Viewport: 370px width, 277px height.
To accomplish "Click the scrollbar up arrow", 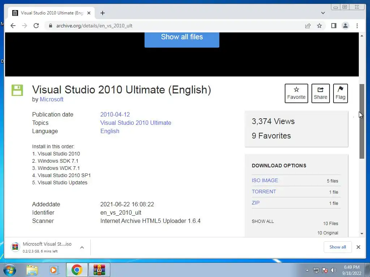I will (x=362, y=36).
